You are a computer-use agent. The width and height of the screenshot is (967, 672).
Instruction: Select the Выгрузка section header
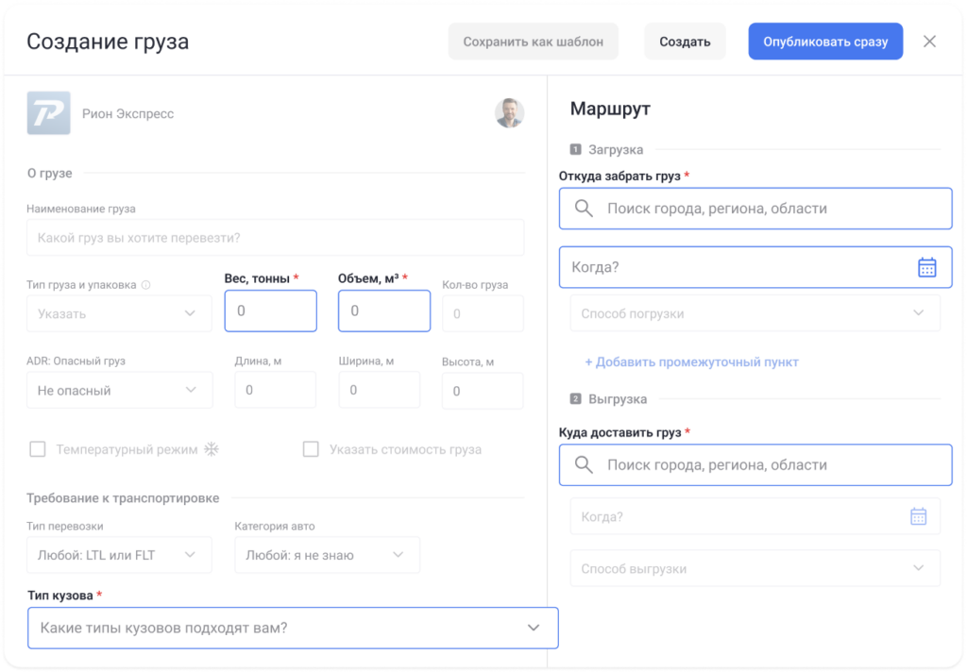pos(619,398)
